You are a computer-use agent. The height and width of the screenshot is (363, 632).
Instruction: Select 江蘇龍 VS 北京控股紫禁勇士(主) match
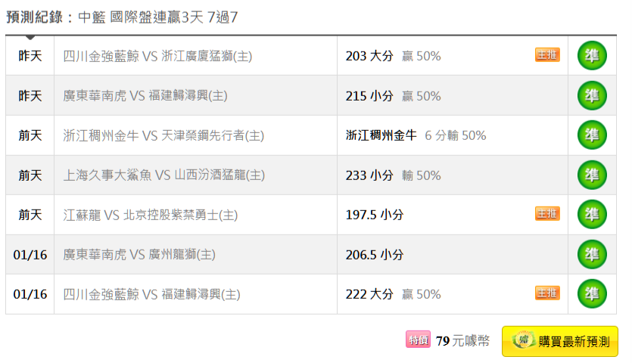click(151, 215)
